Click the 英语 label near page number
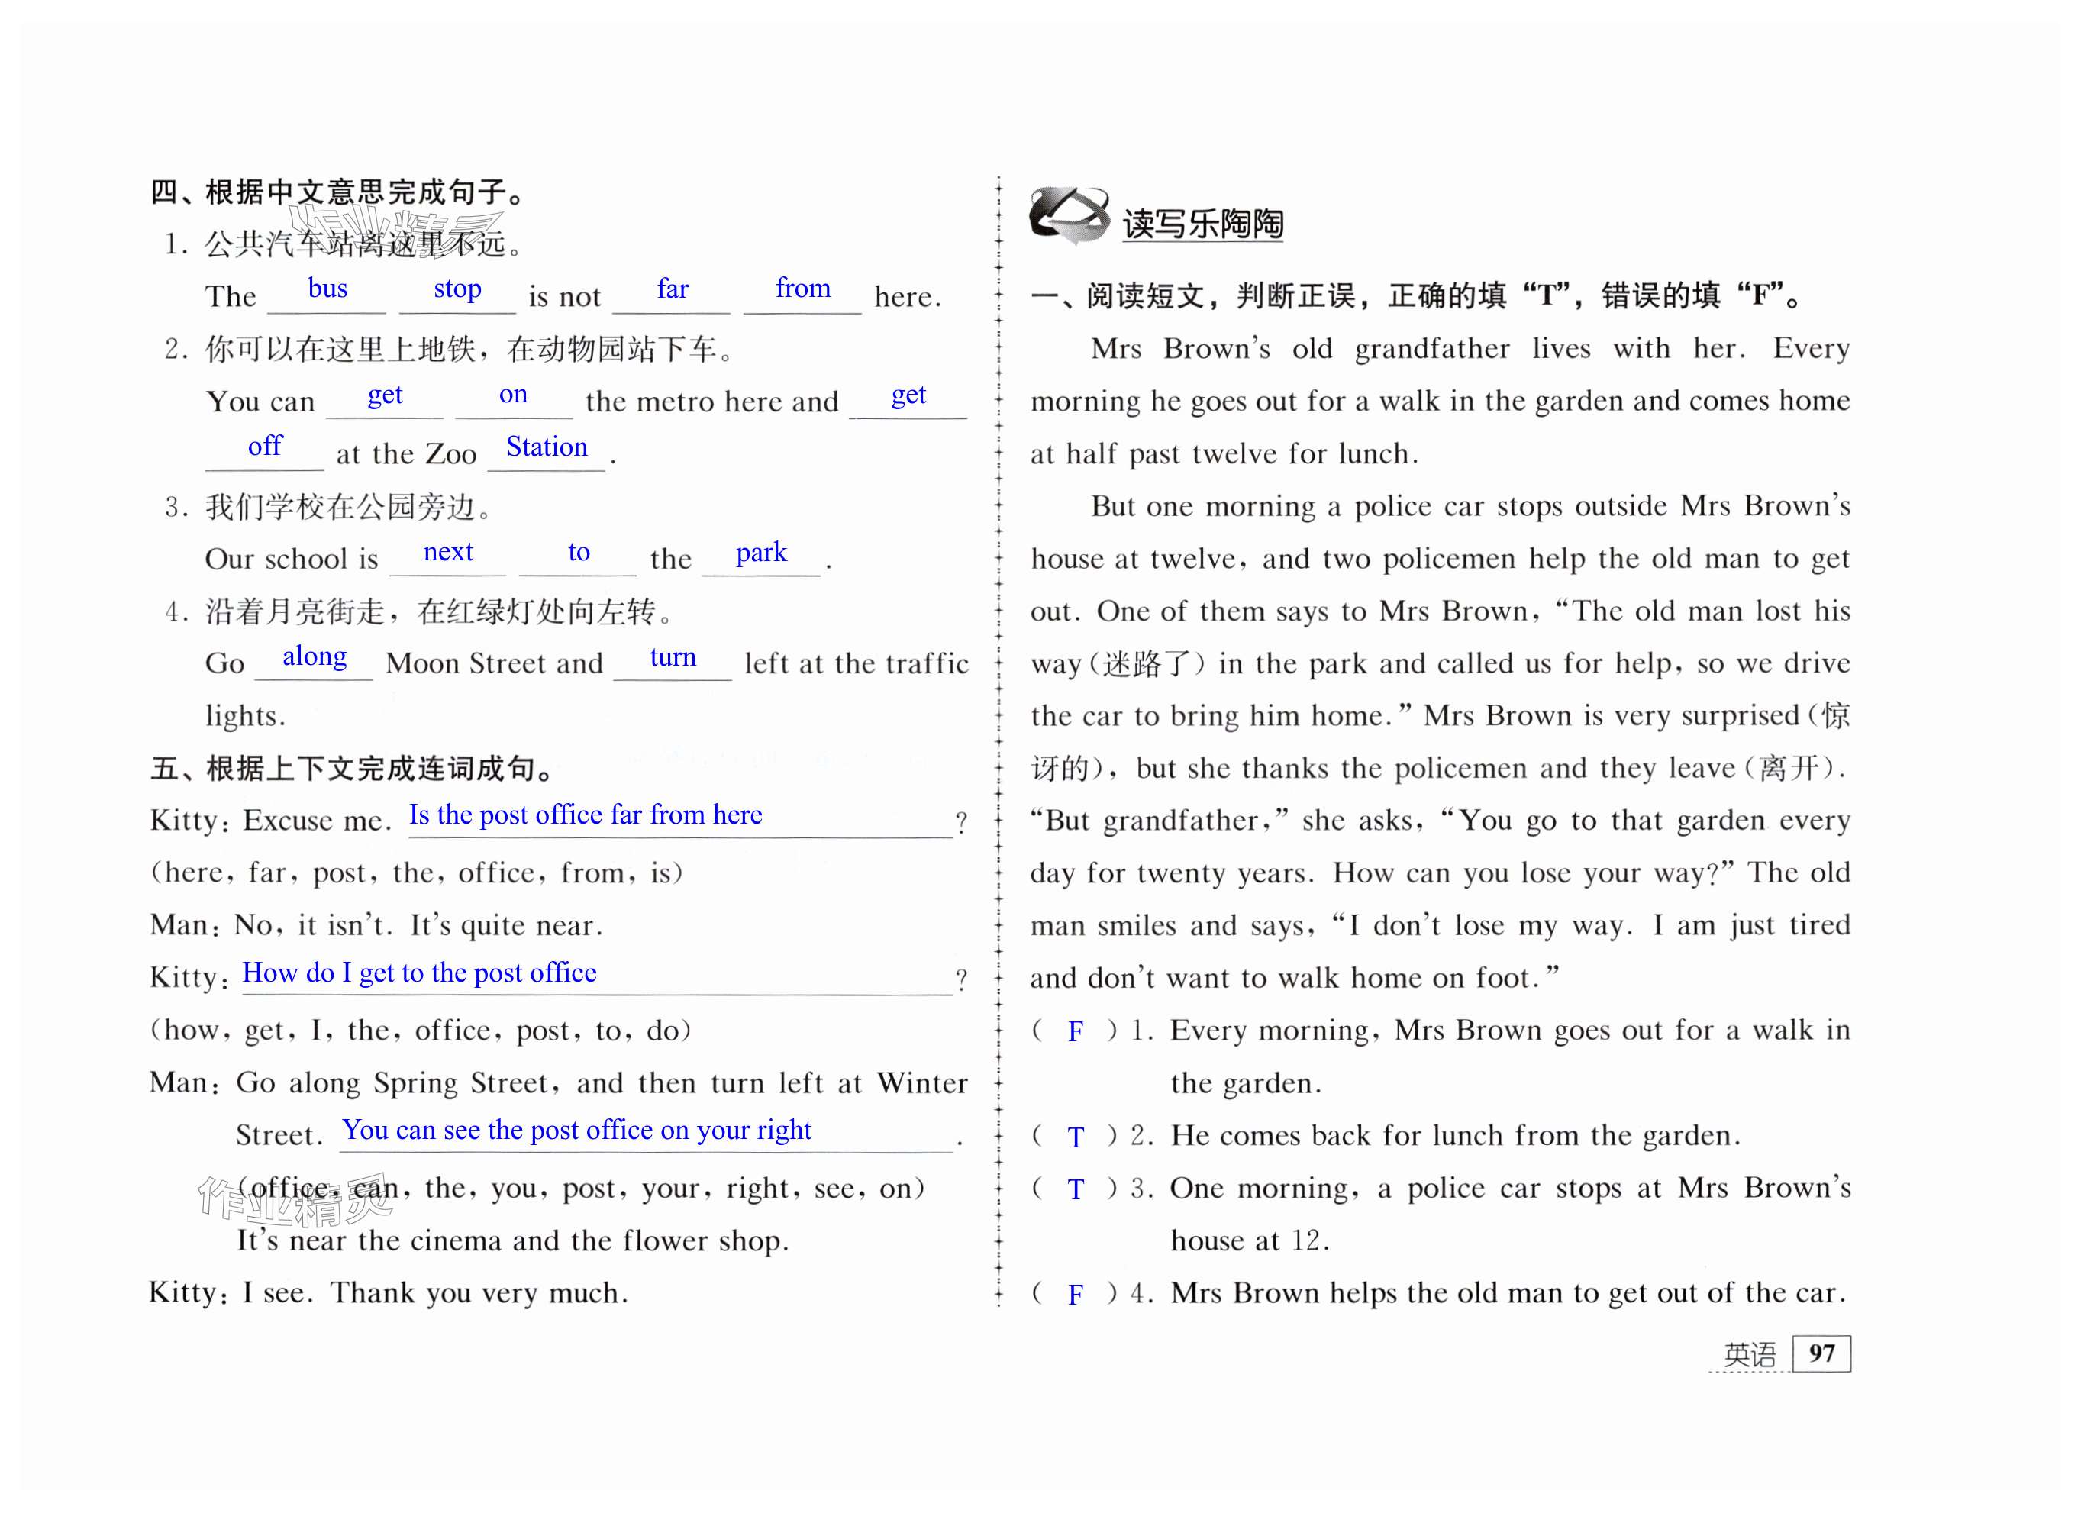Screen dimensions: 2081x1513 pos(1749,1354)
